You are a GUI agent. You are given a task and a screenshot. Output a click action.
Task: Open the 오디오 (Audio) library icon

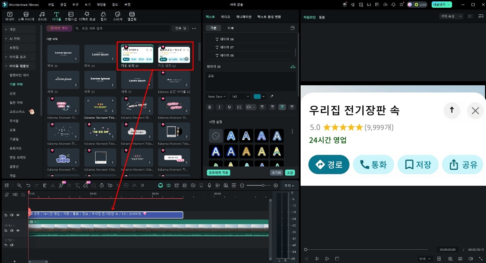42,15
